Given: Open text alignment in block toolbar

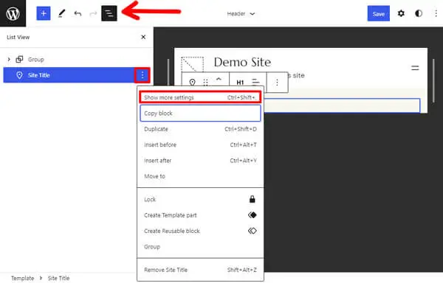Looking at the screenshot, I should [x=255, y=82].
